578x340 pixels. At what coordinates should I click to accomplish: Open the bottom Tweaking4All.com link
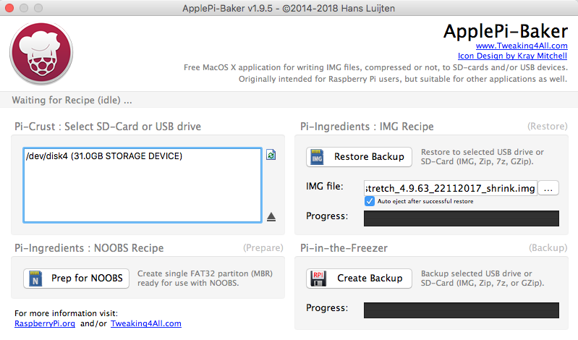[145, 323]
